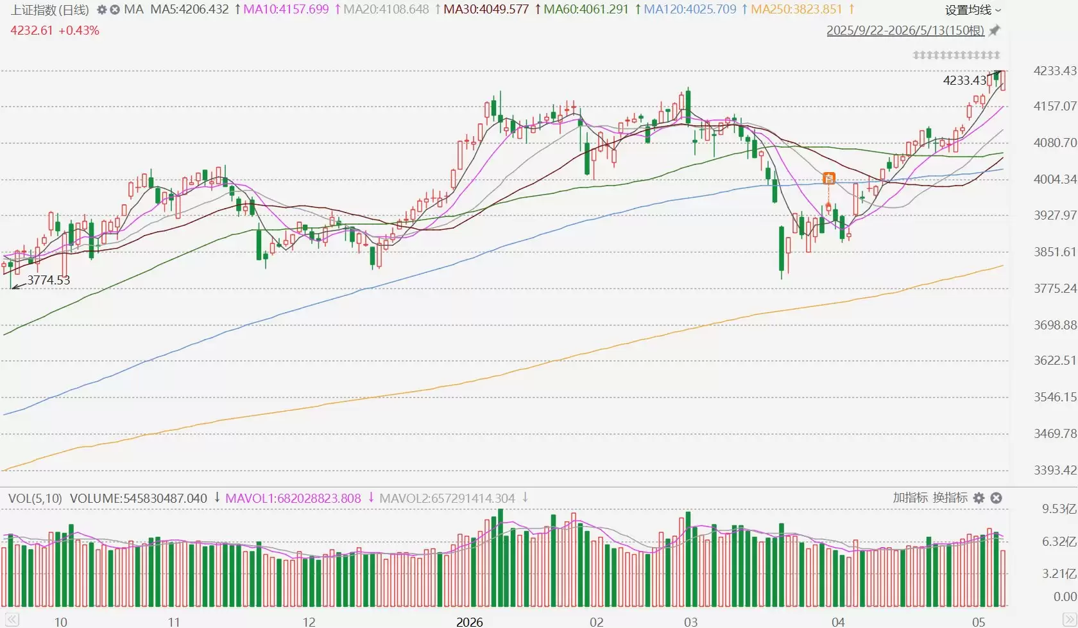Open MA indicator settings gear icon

101,10
